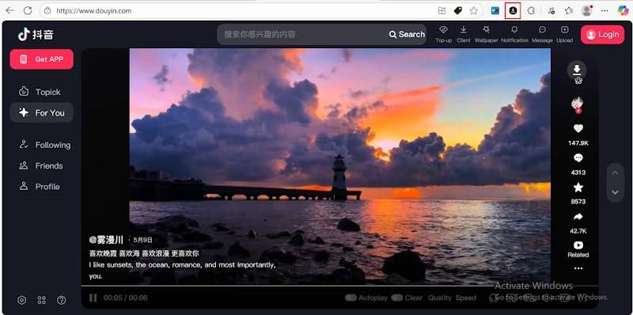
Task: Open the Copilot icon in browser toolbar
Action: 623,10
